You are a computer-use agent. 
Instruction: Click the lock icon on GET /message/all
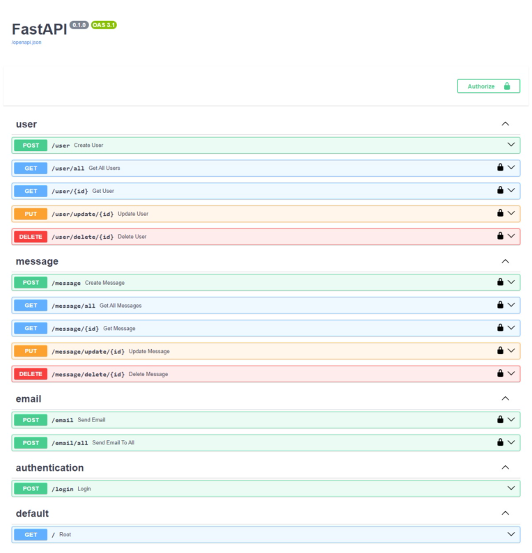[500, 304]
